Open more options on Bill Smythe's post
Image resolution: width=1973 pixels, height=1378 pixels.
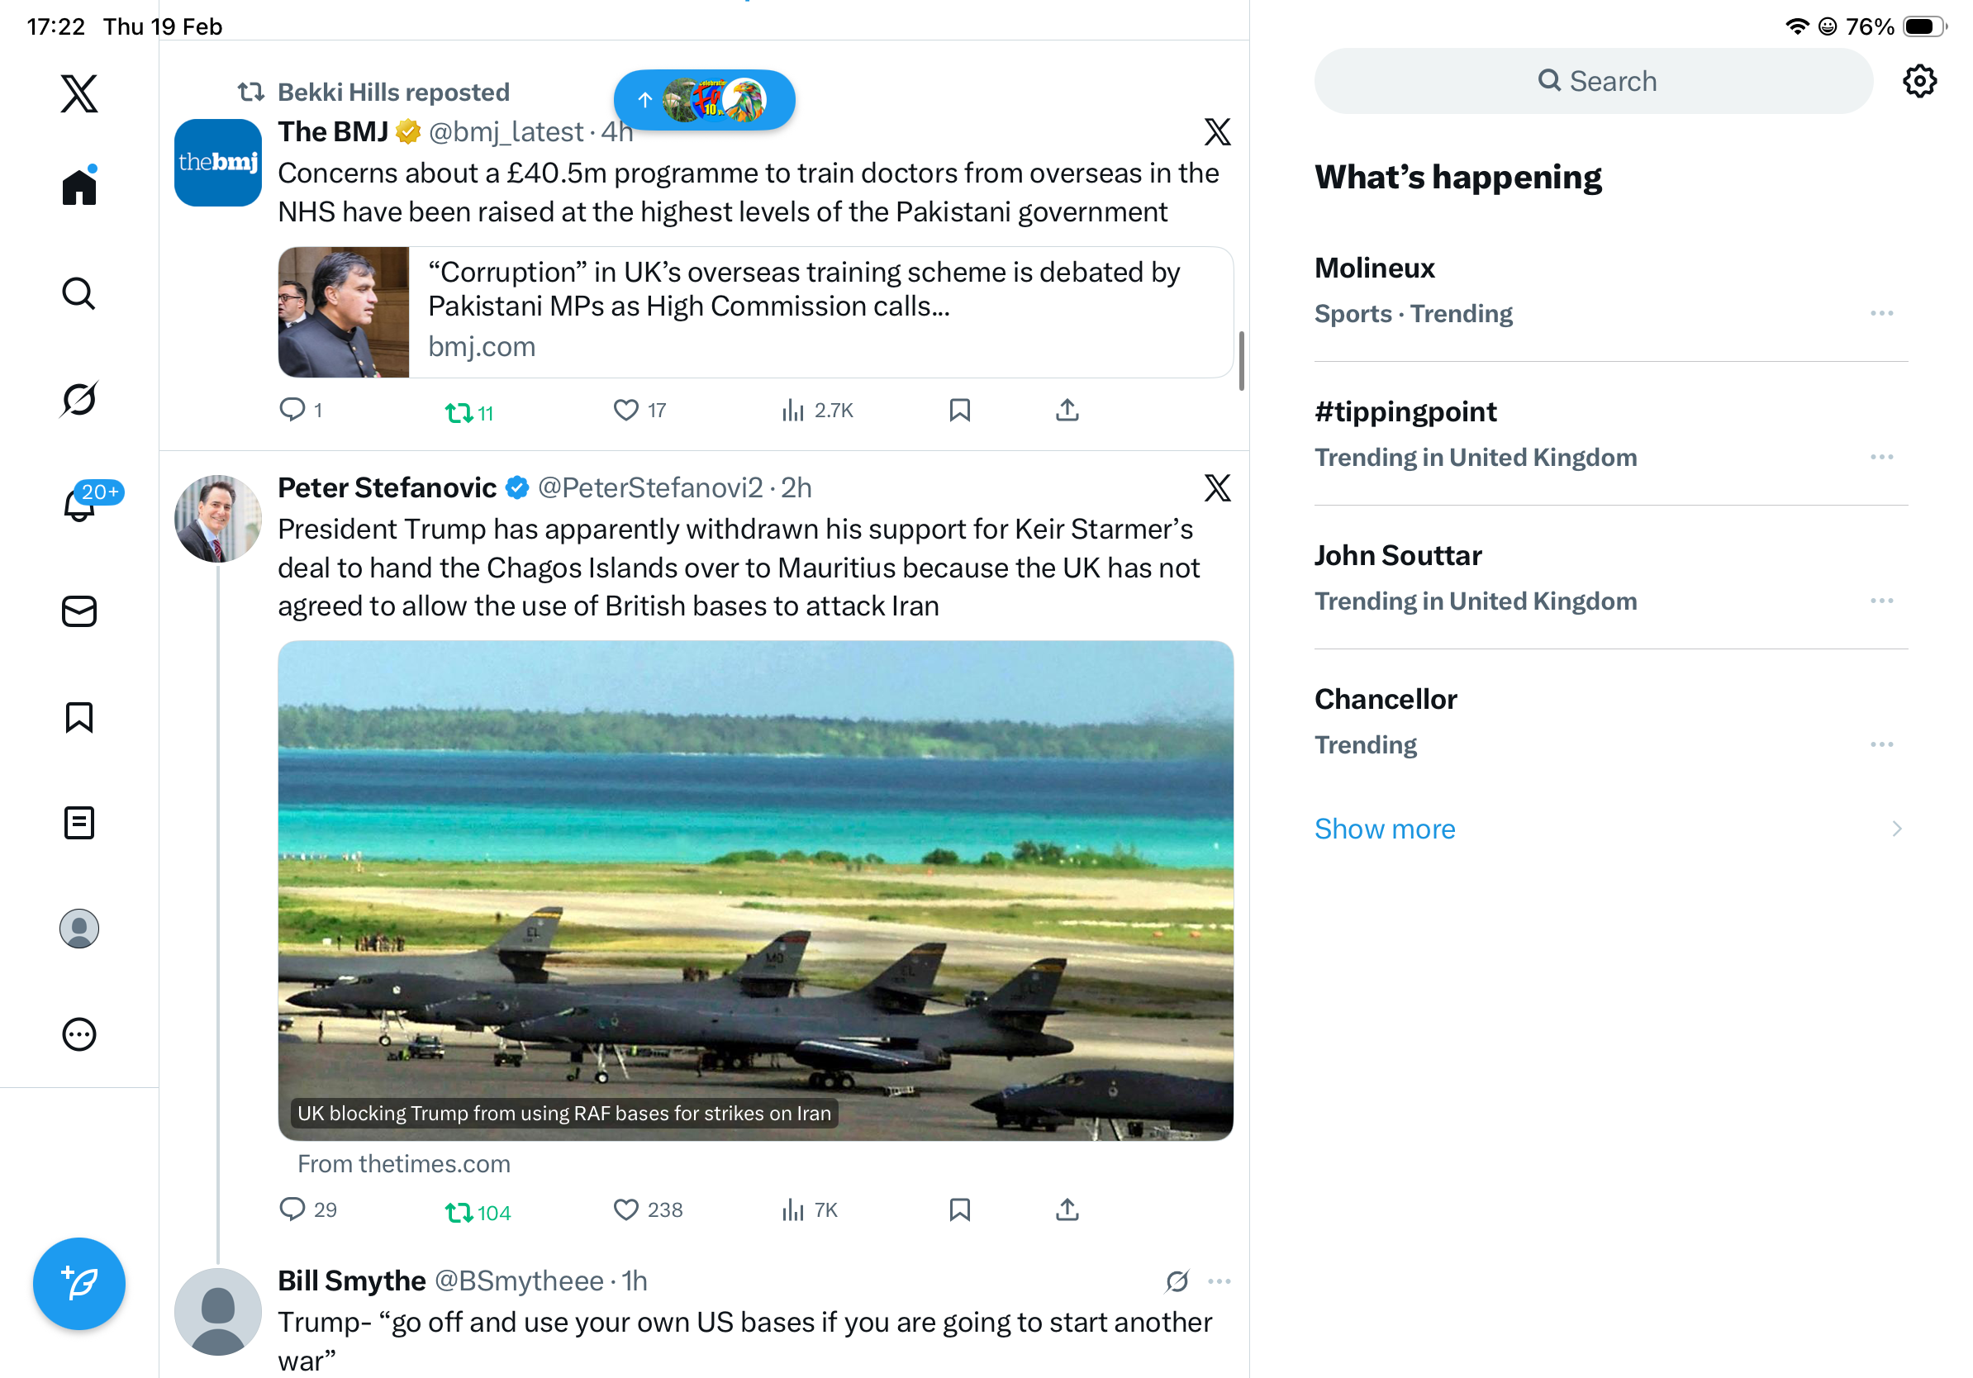pyautogui.click(x=1219, y=1282)
